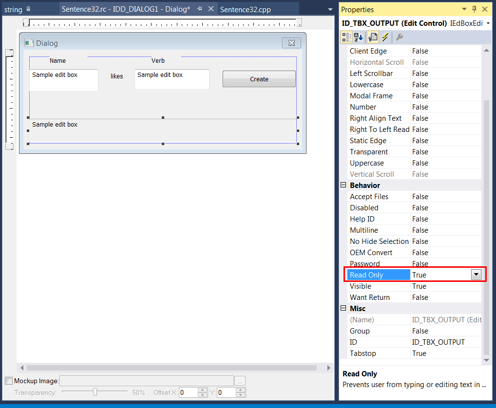Image resolution: width=496 pixels, height=408 pixels.
Task: Decrease the Offset Y spinner value
Action: pyautogui.click(x=240, y=395)
